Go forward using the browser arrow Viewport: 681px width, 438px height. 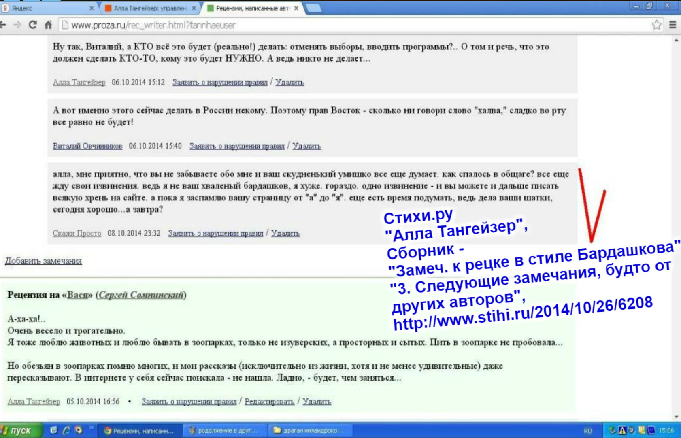click(x=17, y=25)
